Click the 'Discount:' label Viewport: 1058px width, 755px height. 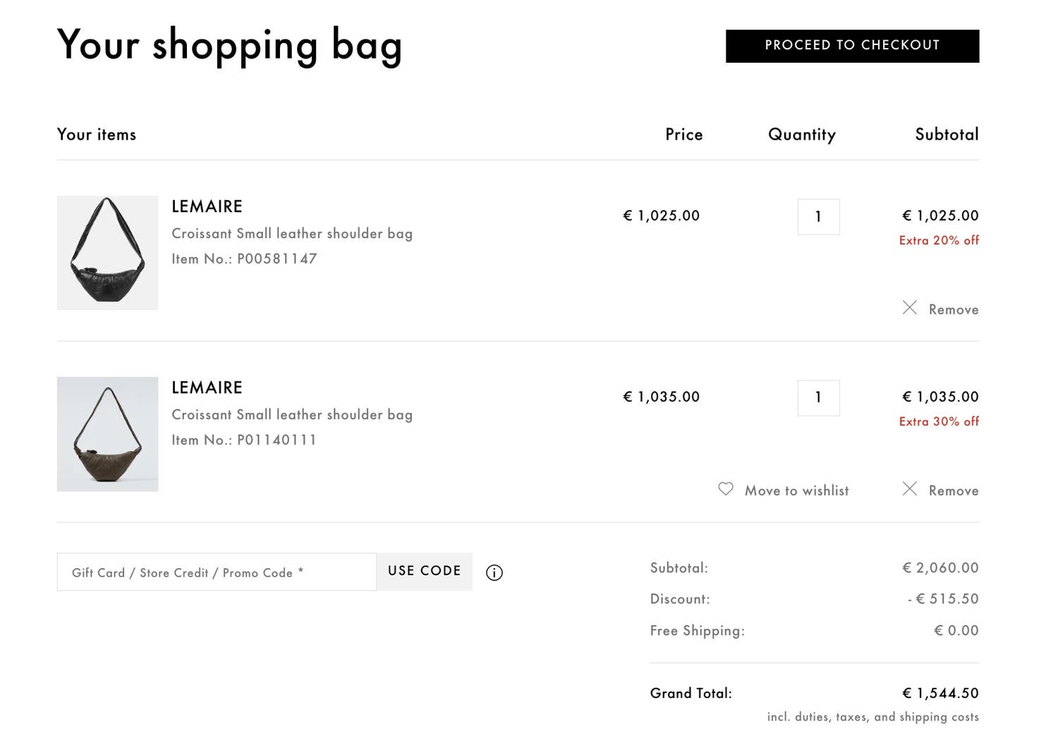point(680,599)
